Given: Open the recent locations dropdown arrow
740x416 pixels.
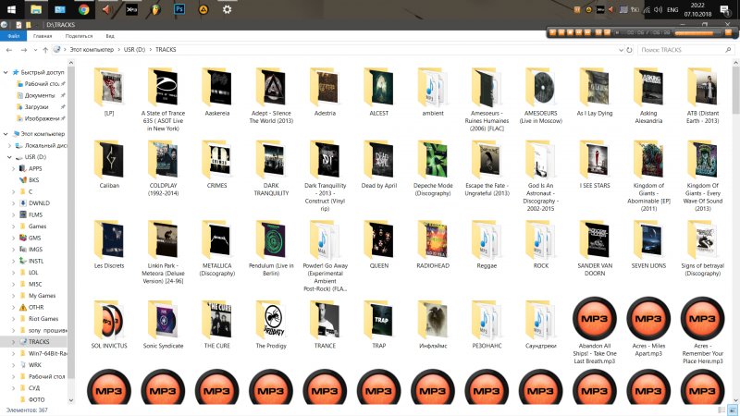Looking at the screenshot, I should click(34, 49).
